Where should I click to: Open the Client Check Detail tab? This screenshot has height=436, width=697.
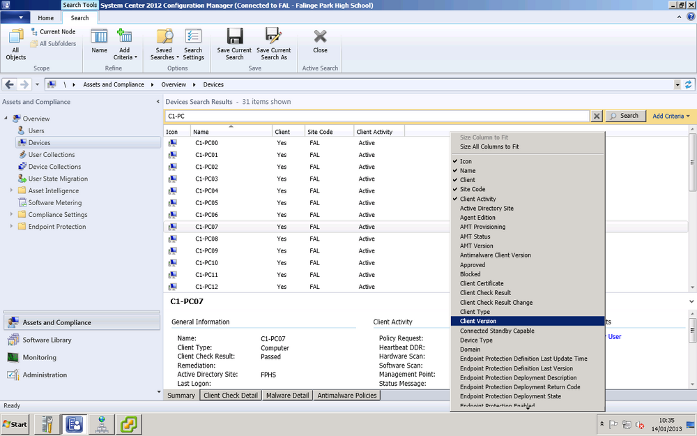[x=231, y=395]
